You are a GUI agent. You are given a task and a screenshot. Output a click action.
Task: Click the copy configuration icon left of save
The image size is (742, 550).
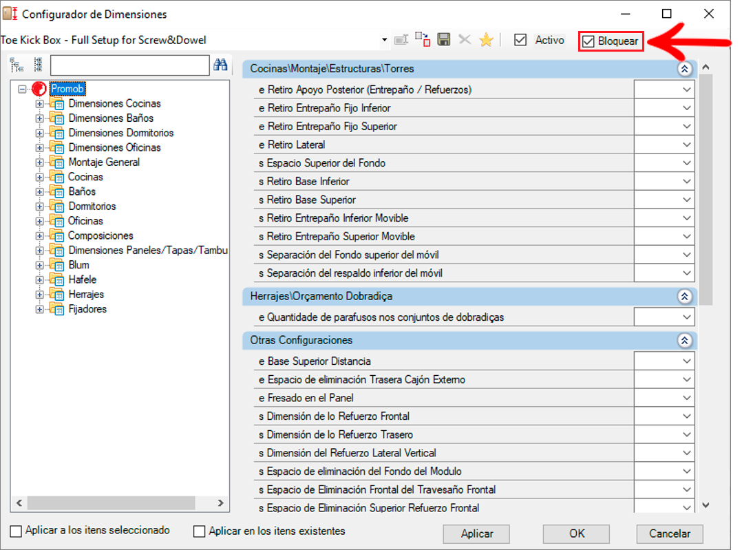[423, 40]
